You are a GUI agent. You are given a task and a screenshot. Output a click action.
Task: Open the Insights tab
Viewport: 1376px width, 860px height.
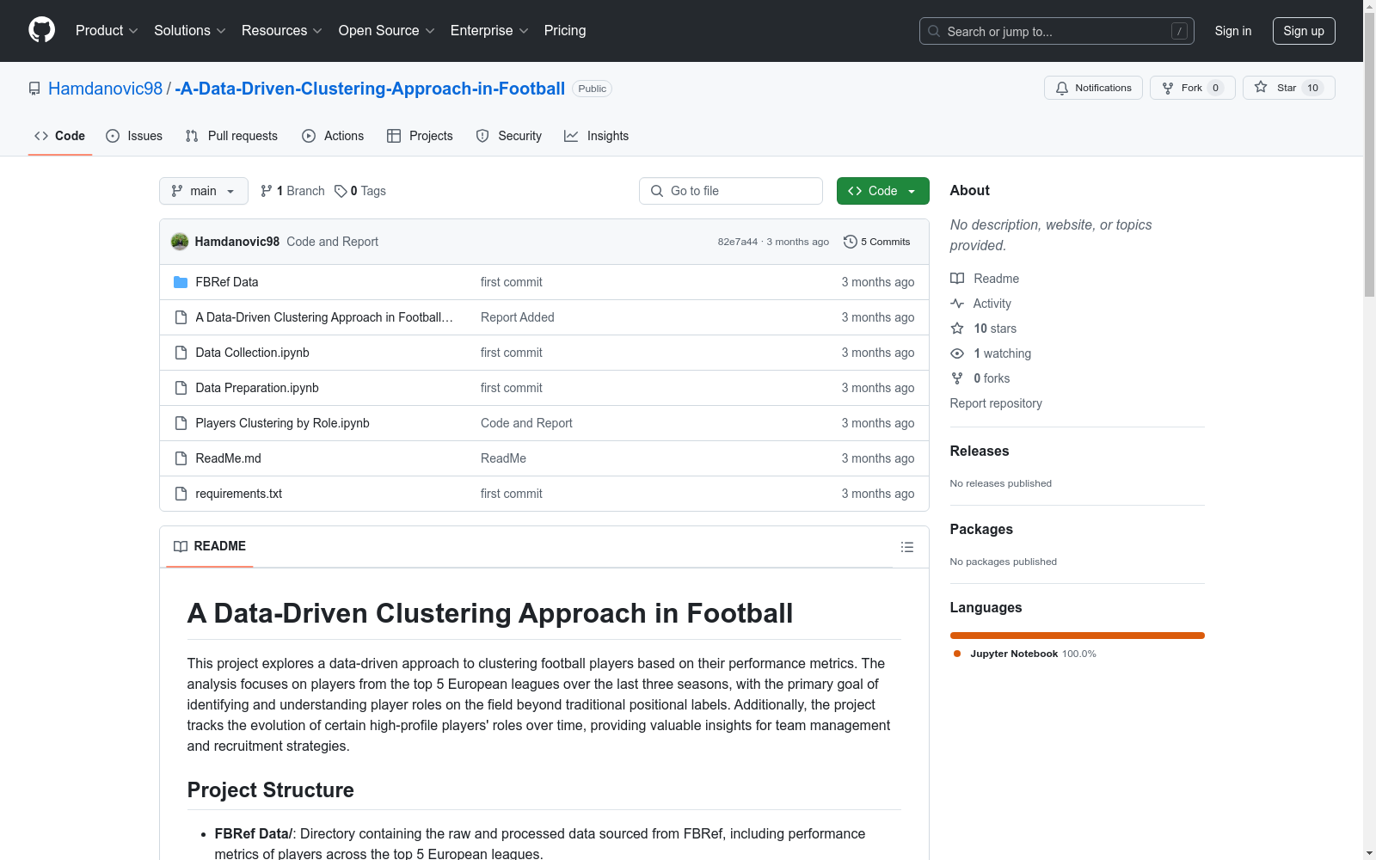[597, 136]
